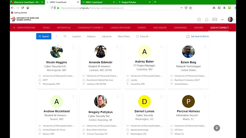Click the blue Search button

[44, 36]
